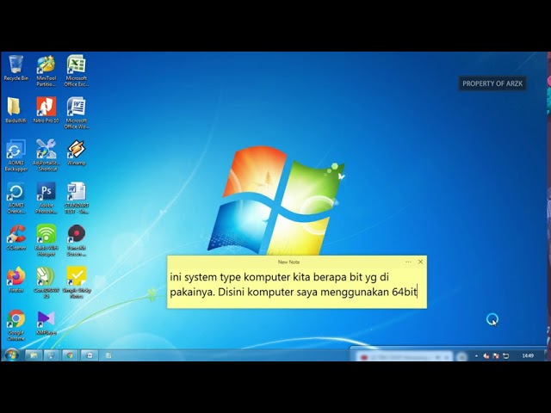Launch the Tune-Kit Screen recorder shortcut
Screen dimensions: 551x413
click(x=77, y=241)
